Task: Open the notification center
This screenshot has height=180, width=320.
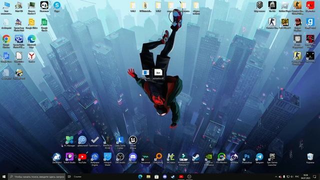Action: (x=314, y=176)
